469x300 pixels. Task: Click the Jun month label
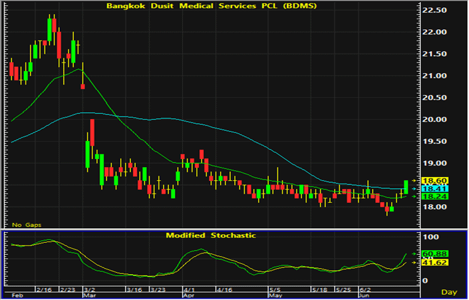365,295
